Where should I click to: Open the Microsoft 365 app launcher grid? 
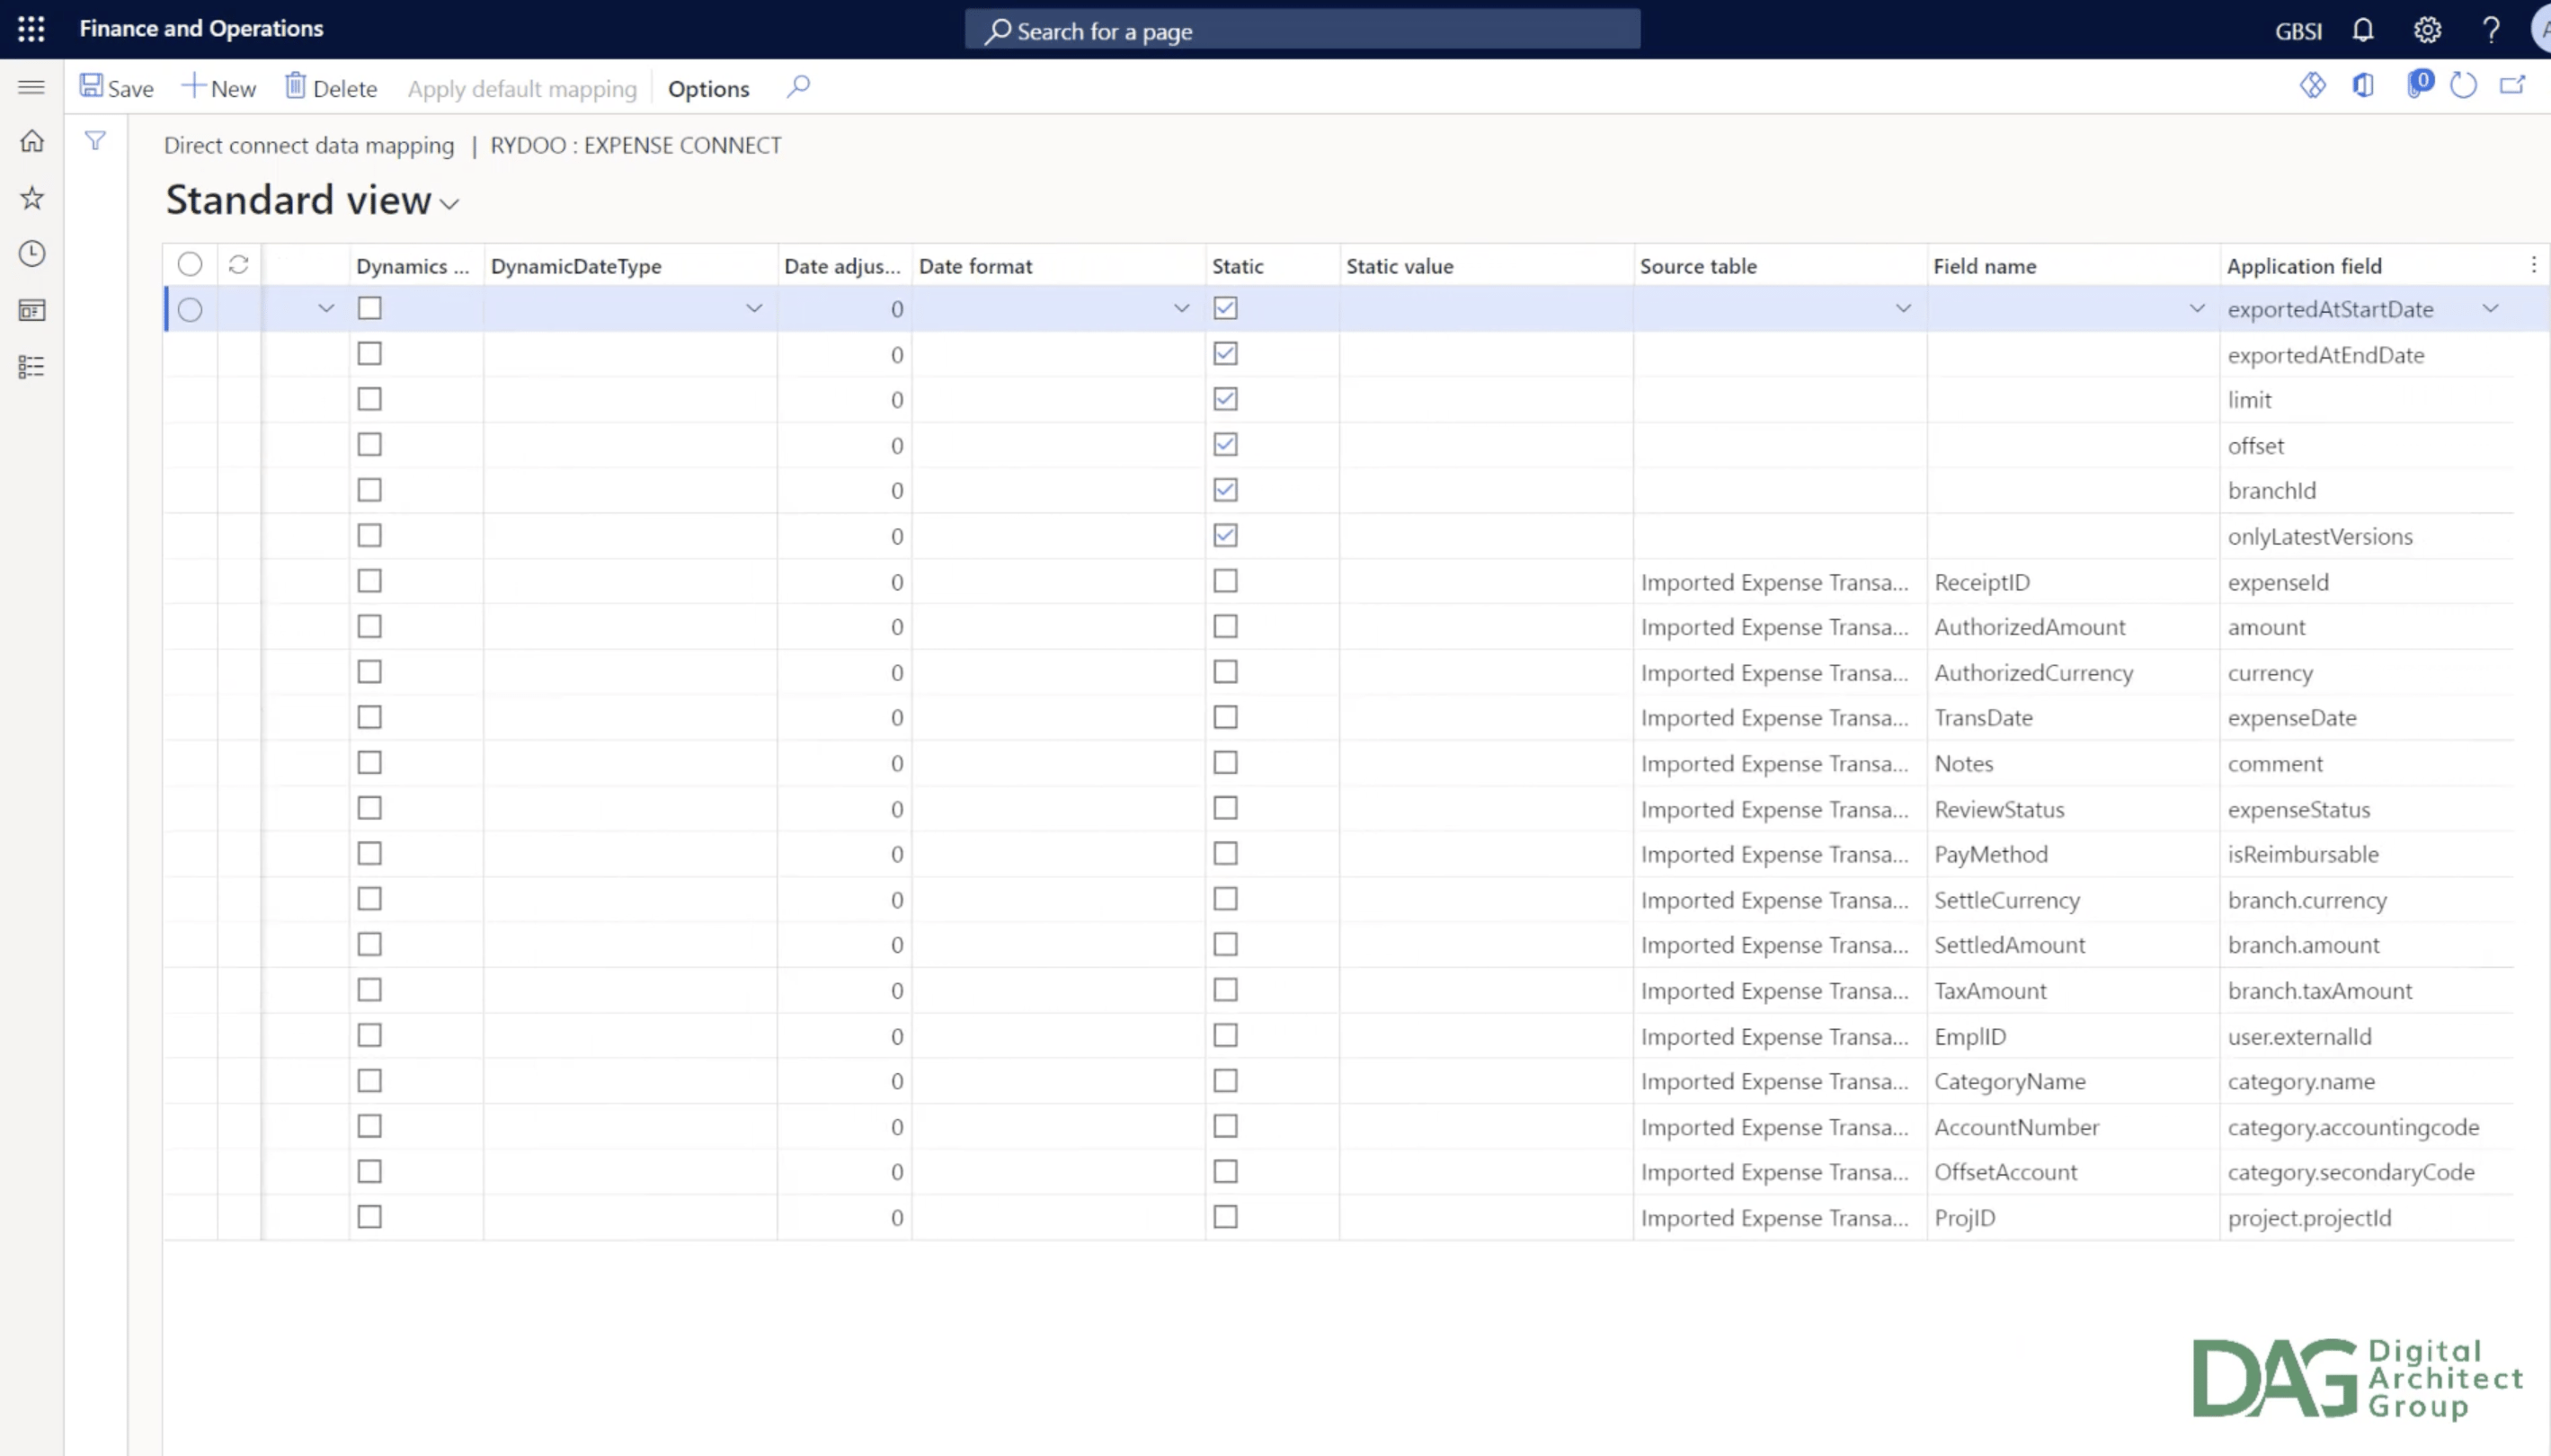[31, 29]
